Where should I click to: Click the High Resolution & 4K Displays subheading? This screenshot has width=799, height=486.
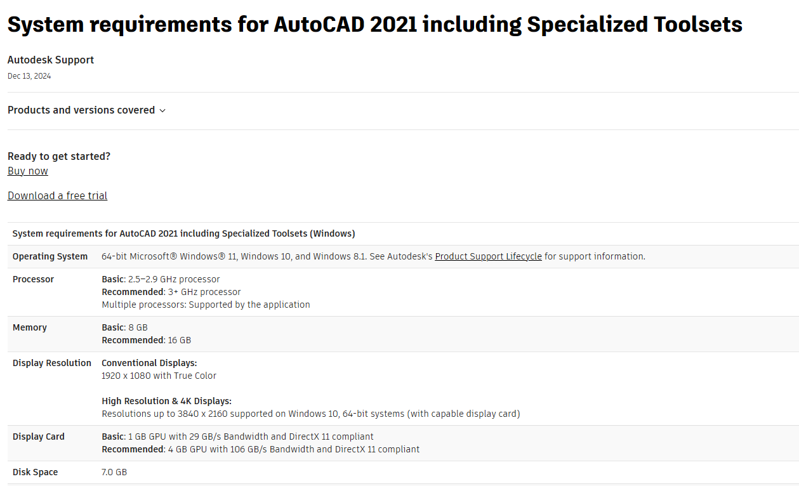point(166,401)
